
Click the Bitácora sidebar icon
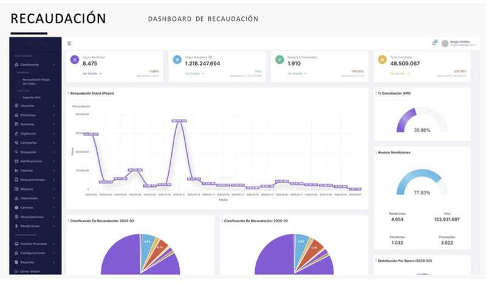[x=16, y=189]
